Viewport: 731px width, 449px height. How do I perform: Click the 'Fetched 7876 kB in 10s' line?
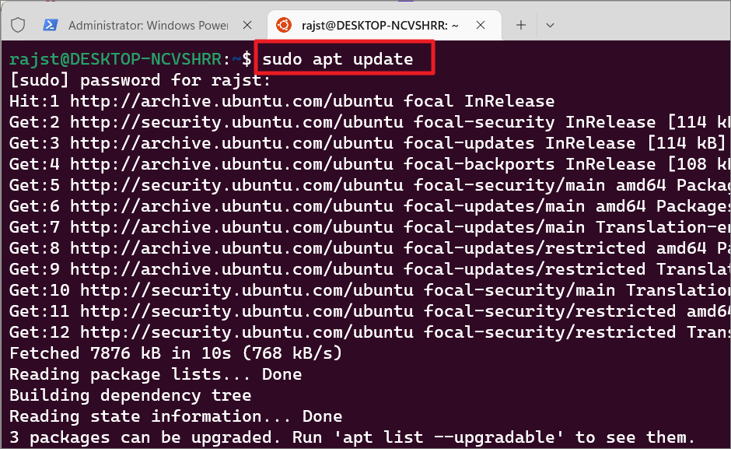(176, 353)
